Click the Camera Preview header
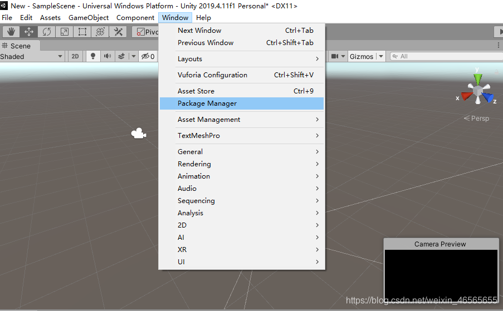 (441, 244)
